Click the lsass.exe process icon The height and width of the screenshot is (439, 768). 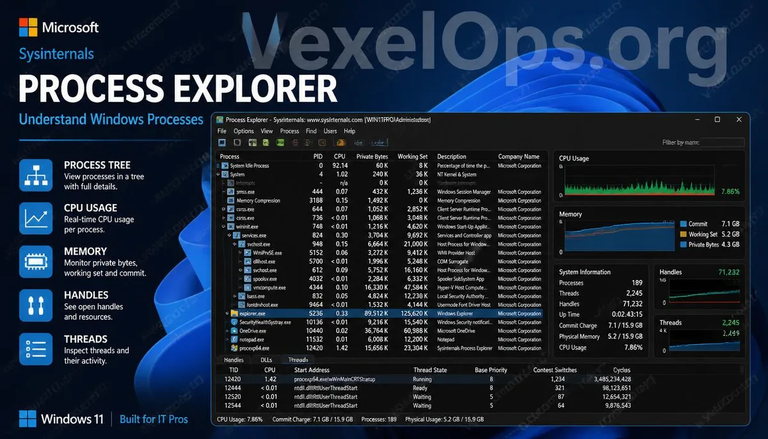pos(241,296)
